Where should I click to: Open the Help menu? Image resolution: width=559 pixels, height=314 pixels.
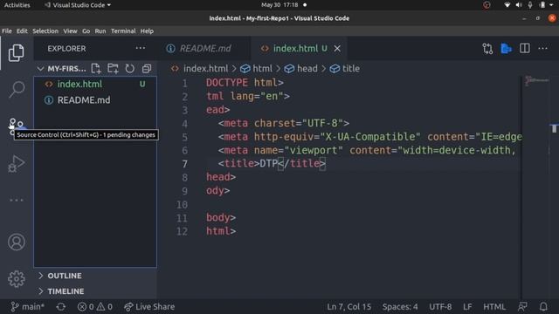pyautogui.click(x=147, y=31)
